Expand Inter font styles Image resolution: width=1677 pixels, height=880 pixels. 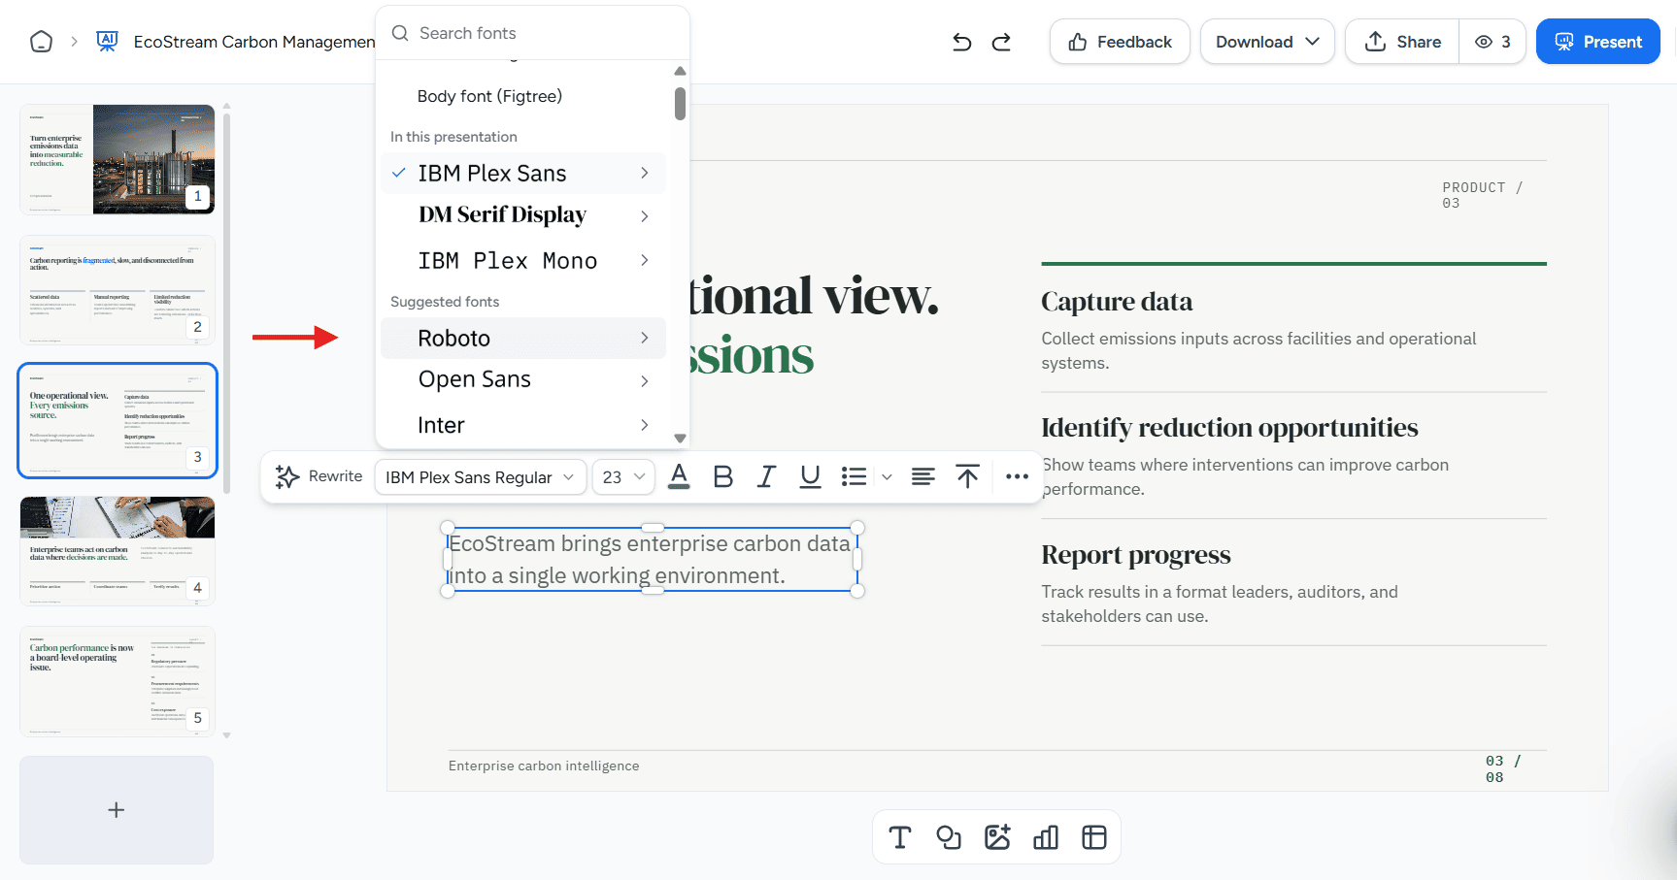tap(645, 425)
